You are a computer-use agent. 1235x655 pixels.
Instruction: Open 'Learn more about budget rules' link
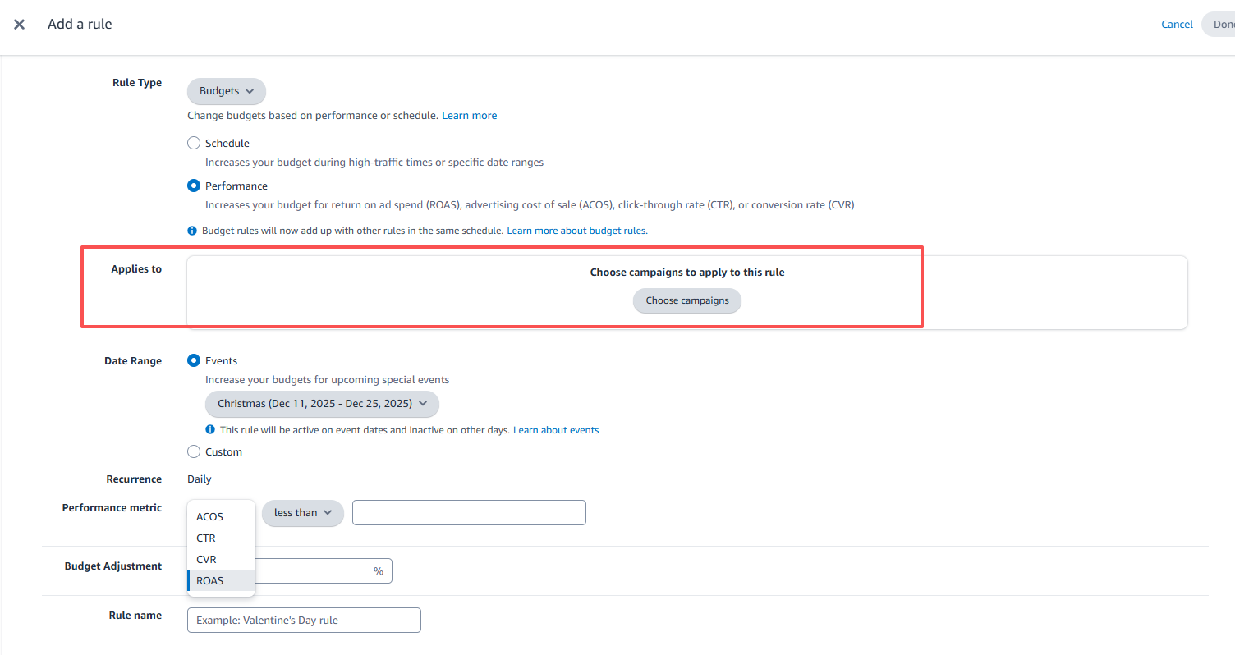(x=576, y=231)
